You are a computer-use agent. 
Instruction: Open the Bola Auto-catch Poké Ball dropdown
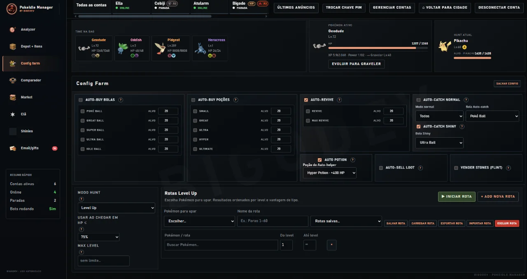coord(492,116)
